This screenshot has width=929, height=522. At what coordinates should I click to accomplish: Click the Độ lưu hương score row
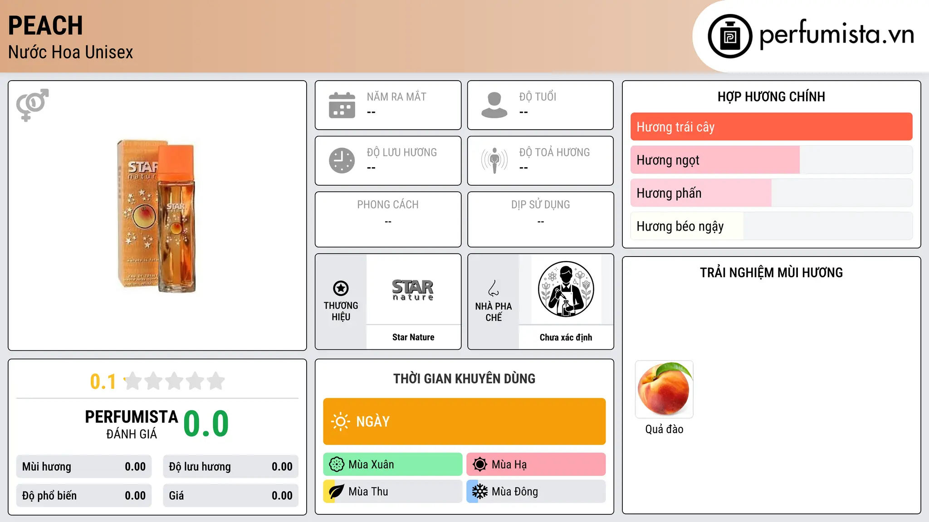[230, 467]
